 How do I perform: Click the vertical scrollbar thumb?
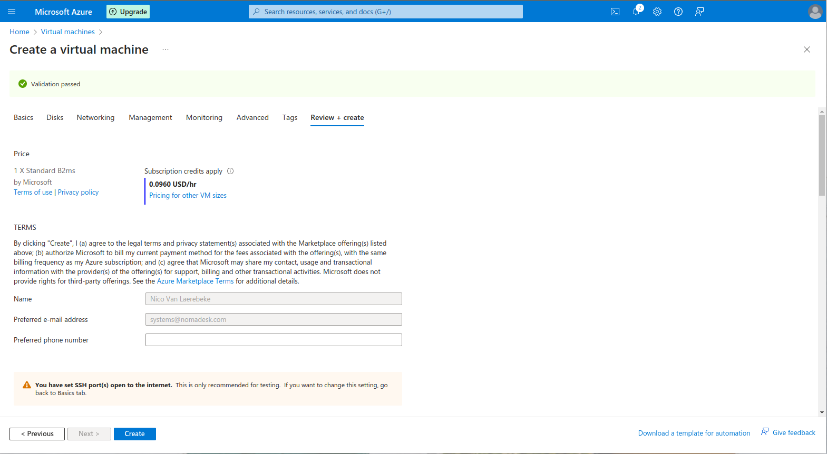[822, 156]
